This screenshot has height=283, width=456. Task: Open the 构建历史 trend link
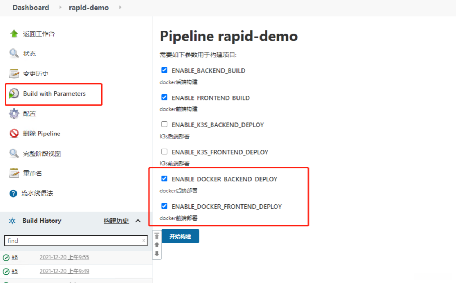(116, 221)
